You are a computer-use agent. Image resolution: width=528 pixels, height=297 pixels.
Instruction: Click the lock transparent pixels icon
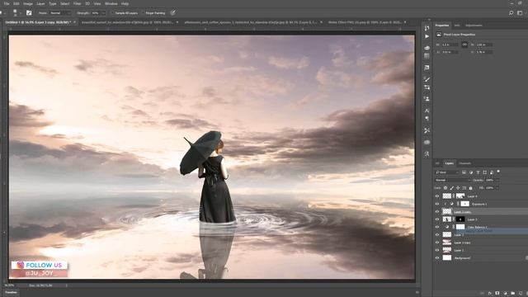click(x=445, y=188)
